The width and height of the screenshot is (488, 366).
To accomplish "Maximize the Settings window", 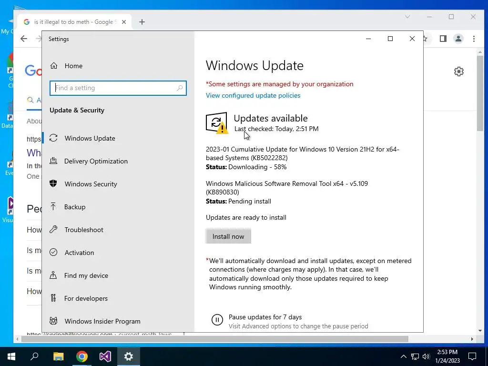I will tap(390, 39).
